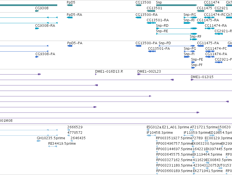Screen dimensions: 232x175
Task: Click the CG13501-PA protein label
Action: point(159,49)
